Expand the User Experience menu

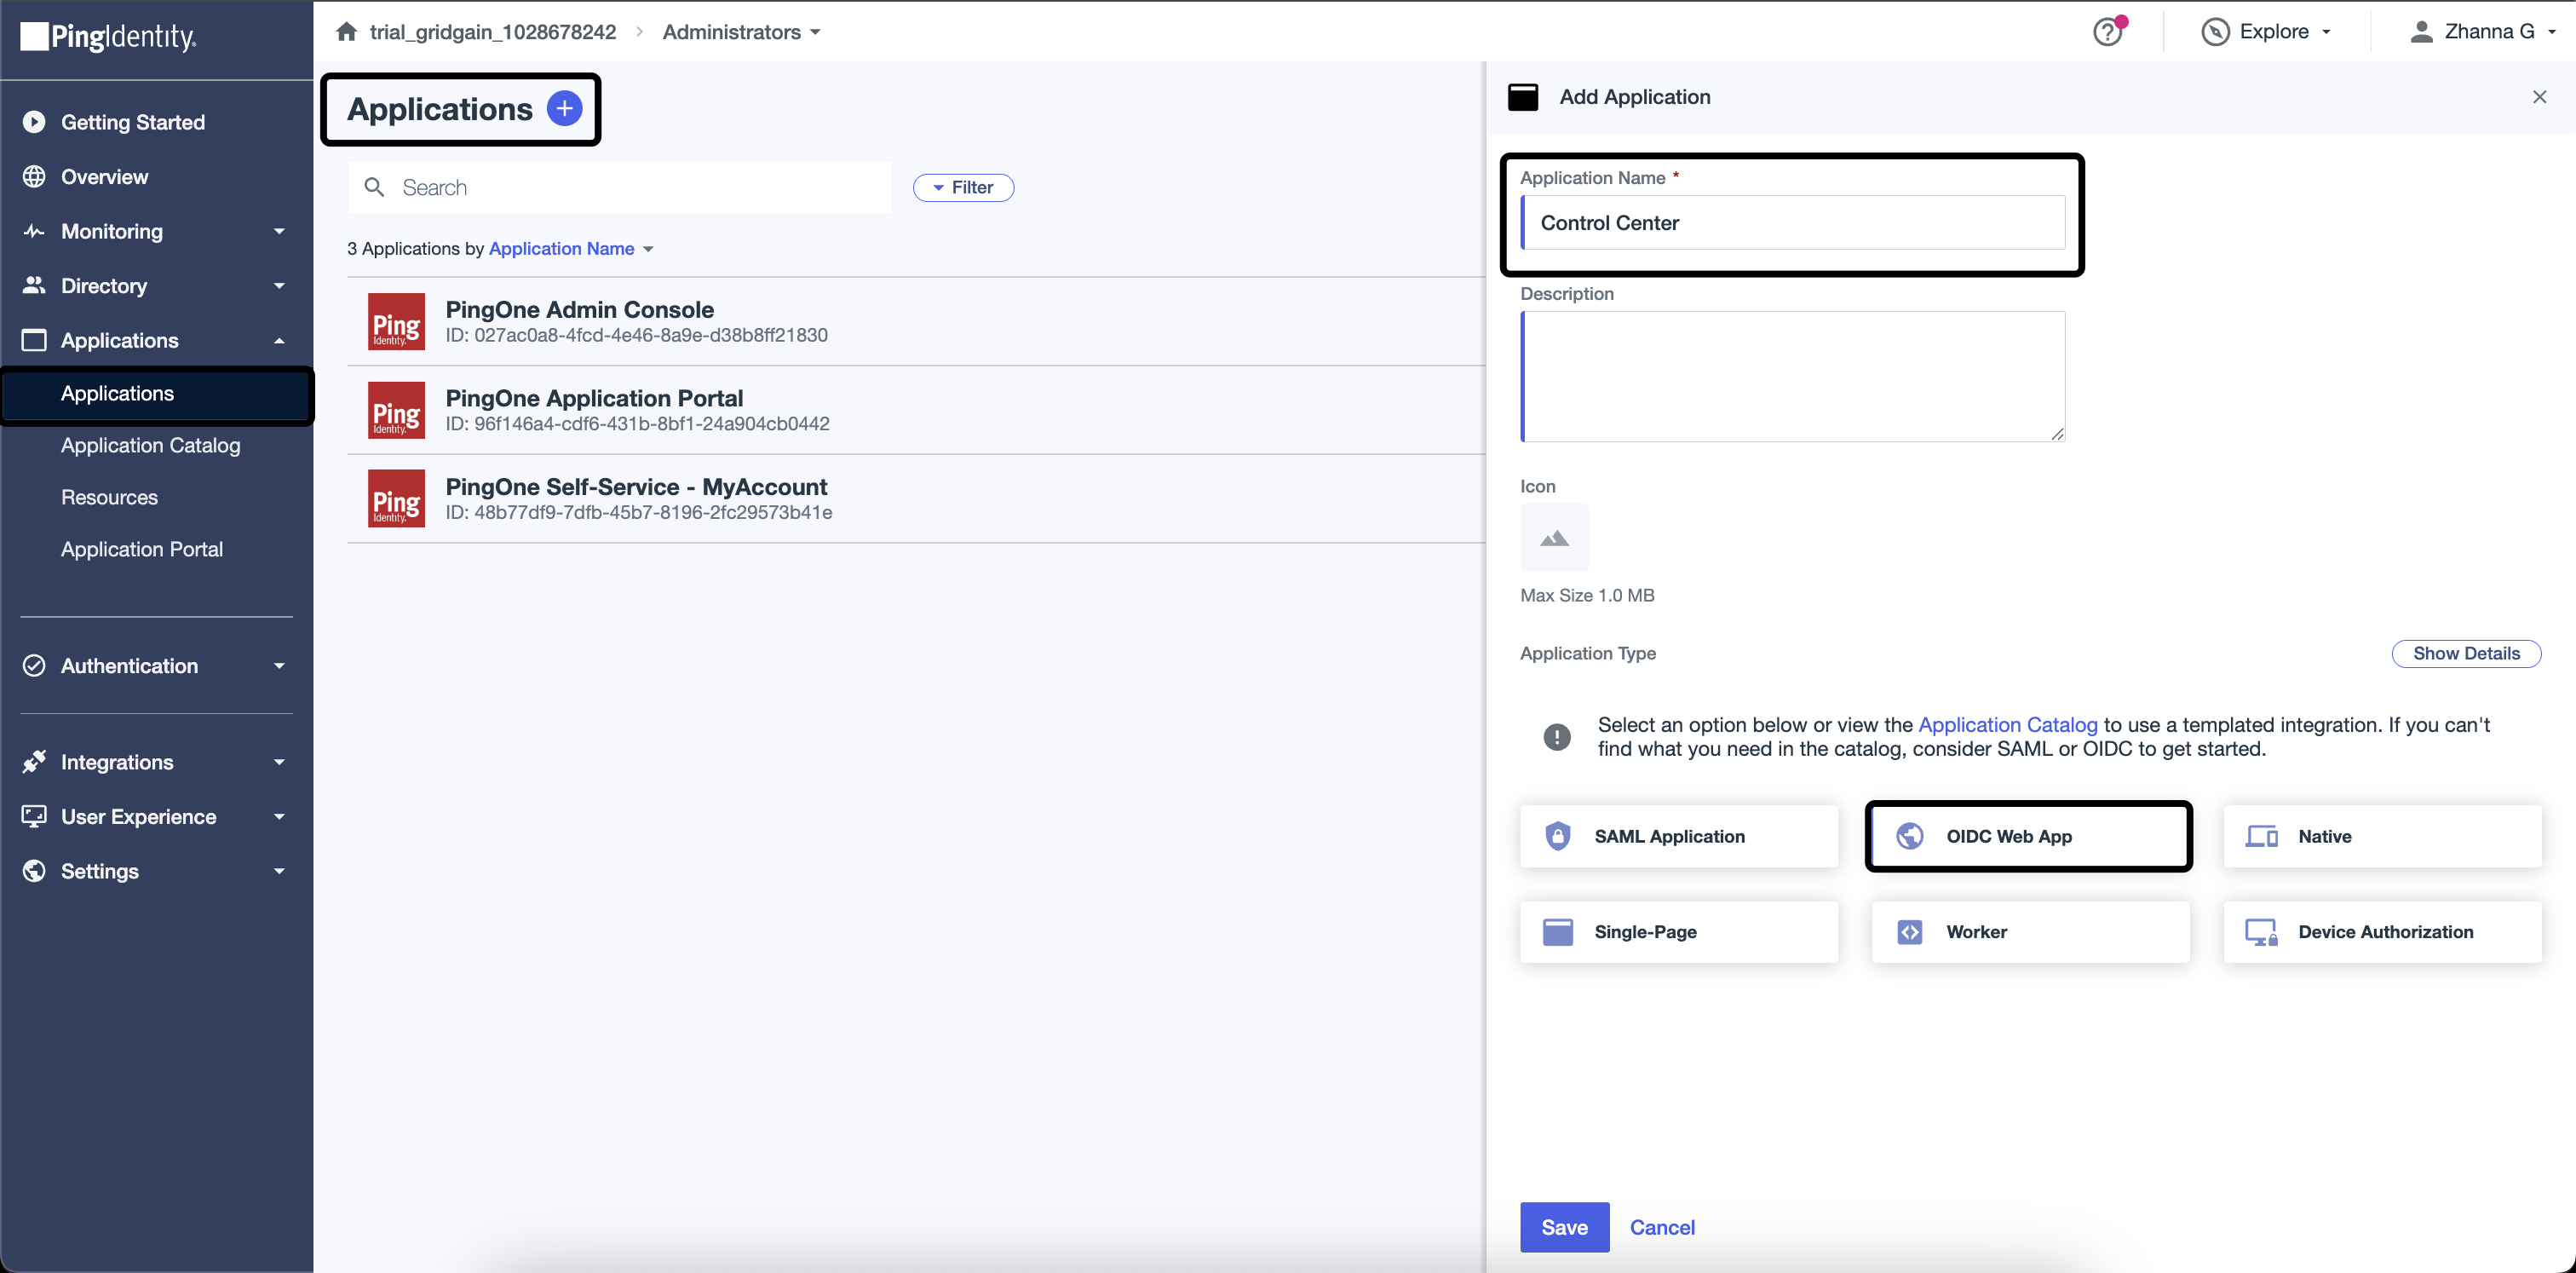coord(279,817)
